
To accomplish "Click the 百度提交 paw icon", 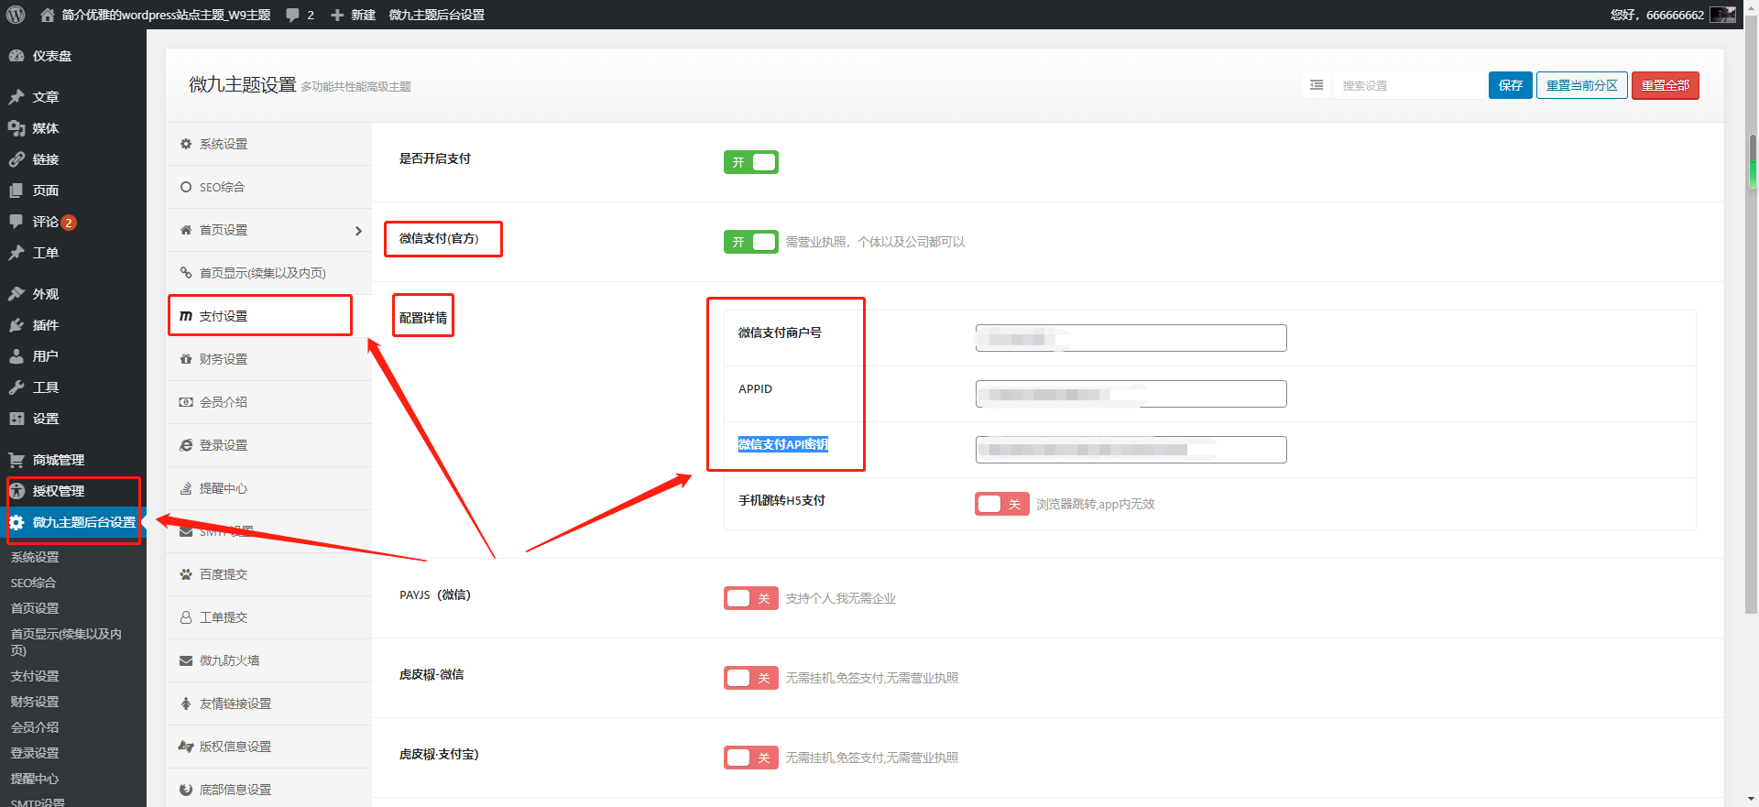I will pyautogui.click(x=186, y=574).
